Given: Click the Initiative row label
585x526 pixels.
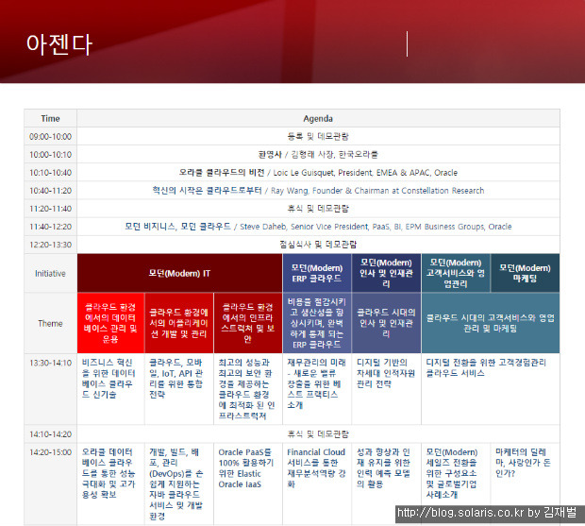Looking at the screenshot, I should point(50,273).
